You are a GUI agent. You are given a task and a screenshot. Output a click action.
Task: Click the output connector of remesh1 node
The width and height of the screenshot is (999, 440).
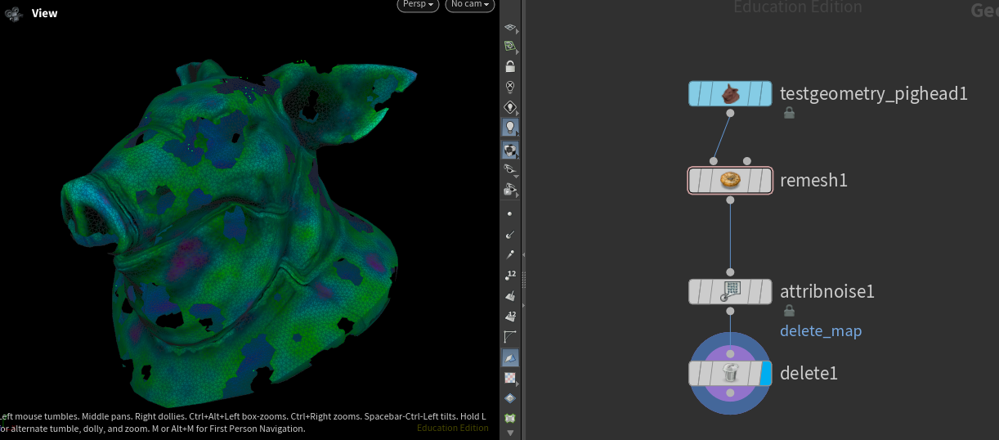coord(730,198)
